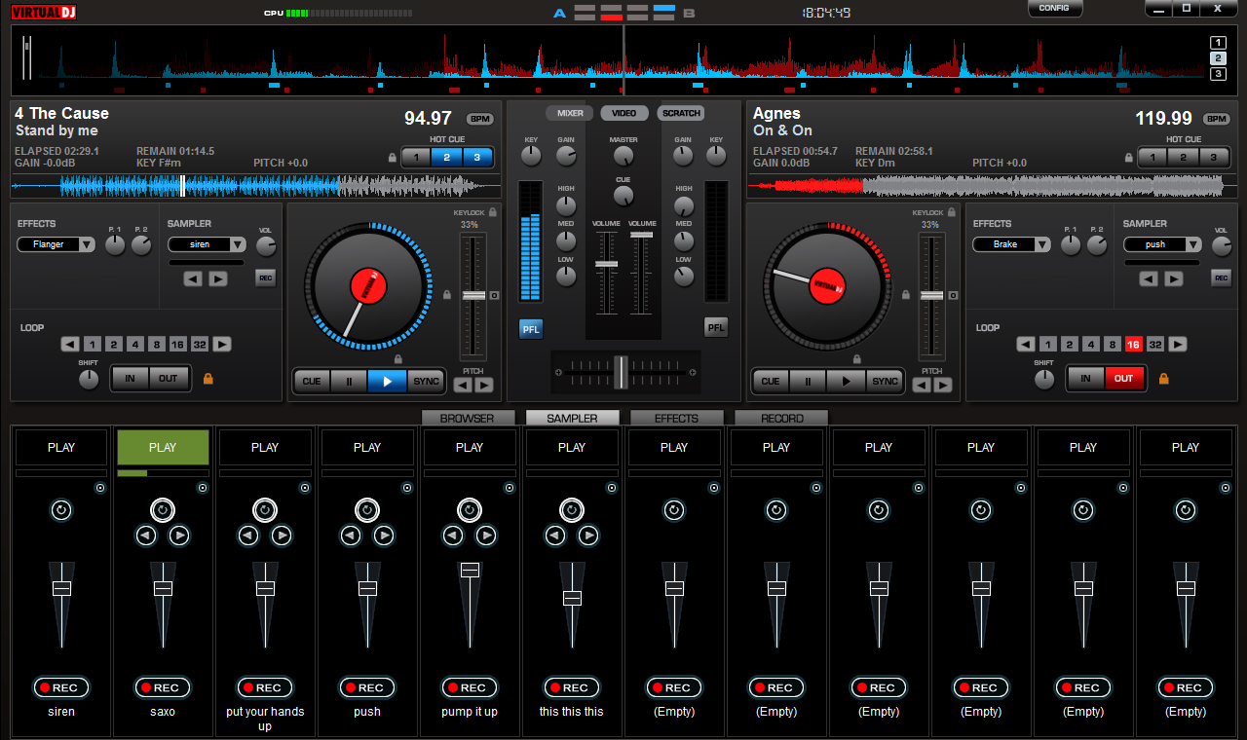Halve the left loop with left arrow
Image resolution: width=1247 pixels, height=740 pixels.
pyautogui.click(x=70, y=344)
